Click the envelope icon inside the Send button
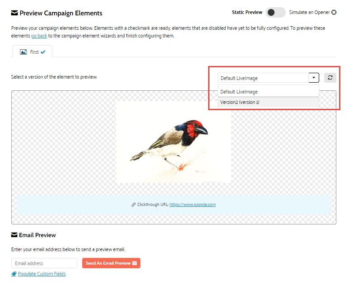349x285 pixels. (x=135, y=263)
